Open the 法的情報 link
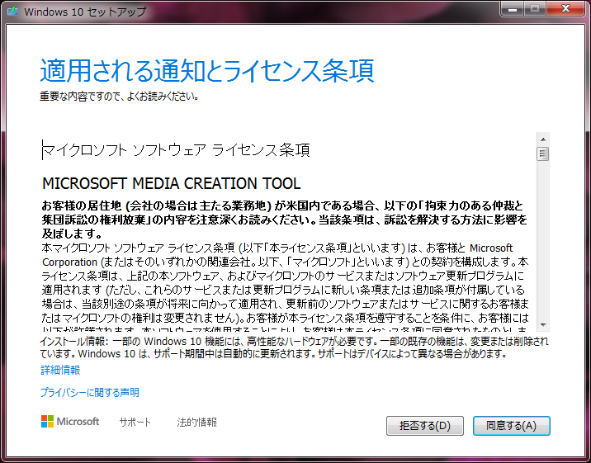The height and width of the screenshot is (463, 591). click(x=196, y=423)
